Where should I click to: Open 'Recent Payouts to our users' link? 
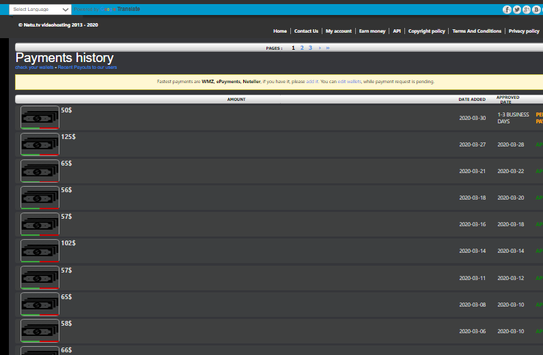pyautogui.click(x=87, y=67)
